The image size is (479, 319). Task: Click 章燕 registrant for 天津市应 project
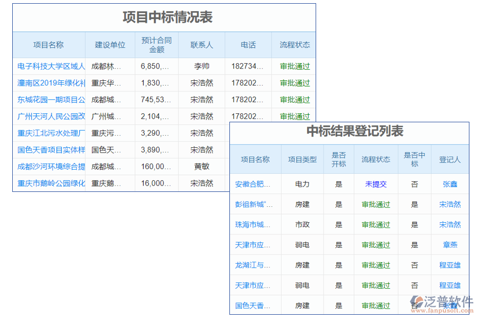[450, 245]
